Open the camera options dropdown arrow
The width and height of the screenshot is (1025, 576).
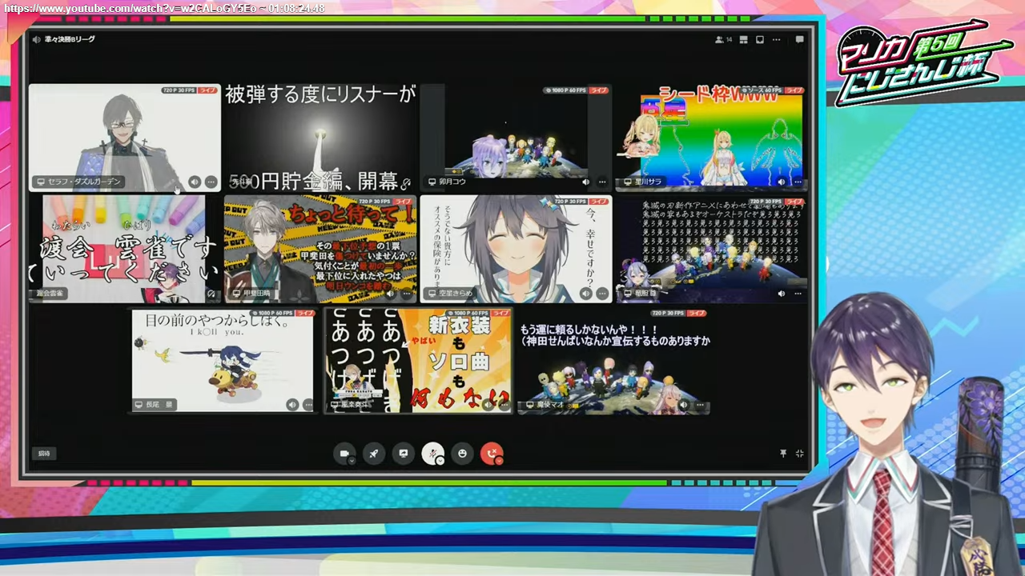click(x=351, y=461)
